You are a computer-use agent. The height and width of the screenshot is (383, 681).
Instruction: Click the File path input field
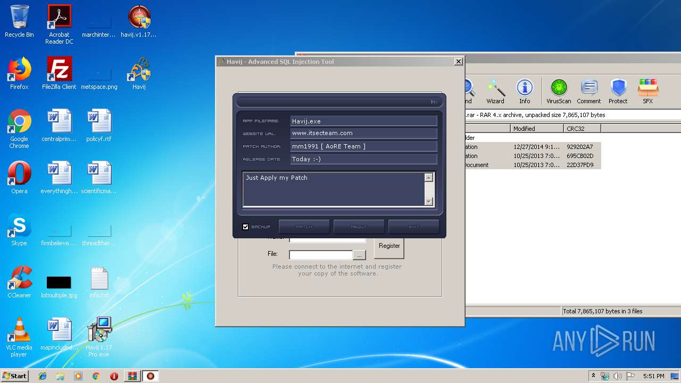(321, 255)
